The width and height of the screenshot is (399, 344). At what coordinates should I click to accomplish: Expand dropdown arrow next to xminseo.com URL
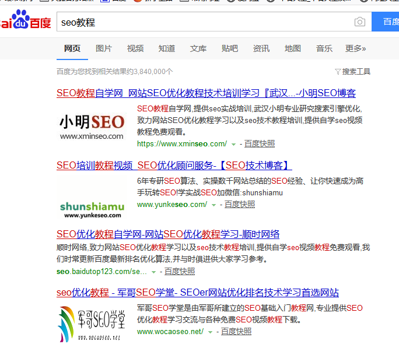pyautogui.click(x=234, y=144)
